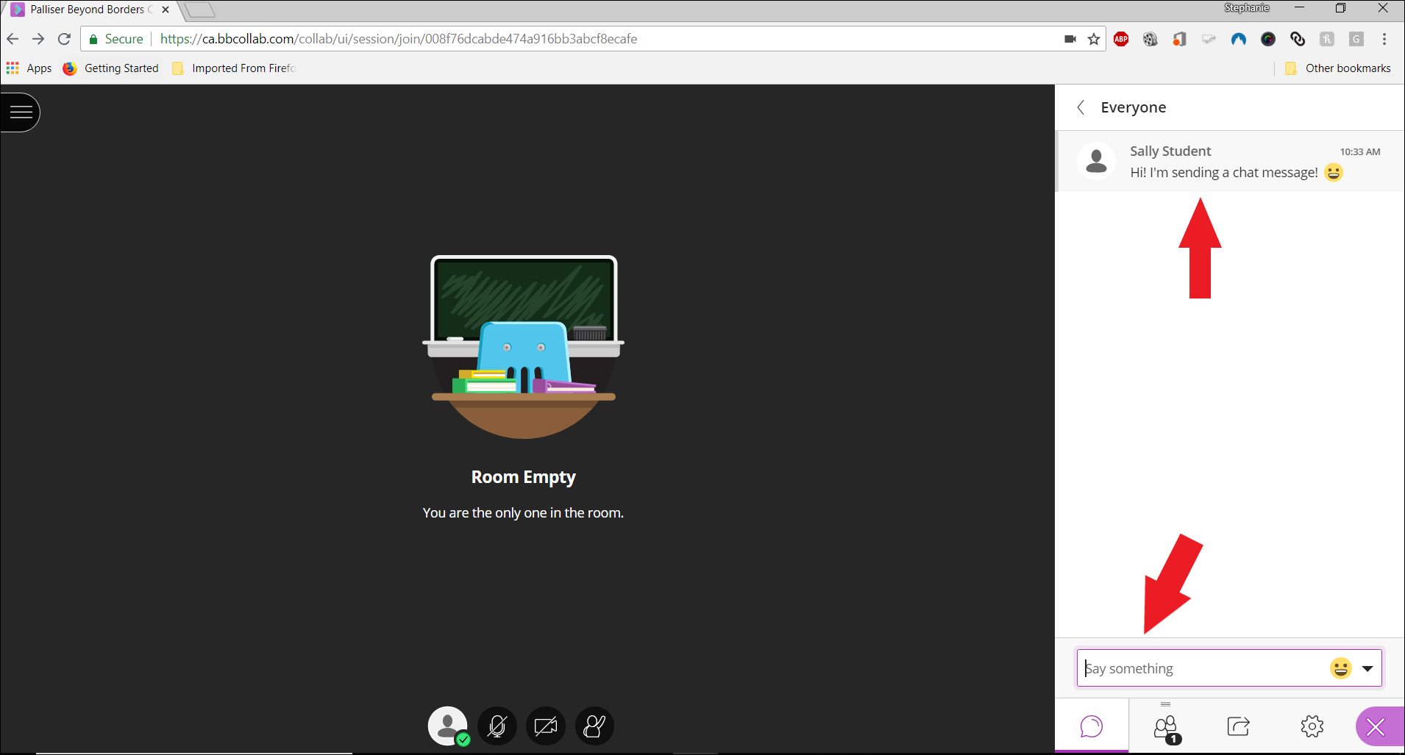Screen dimensions: 1405x755
Task: Toggle the share video camera button
Action: (x=546, y=726)
